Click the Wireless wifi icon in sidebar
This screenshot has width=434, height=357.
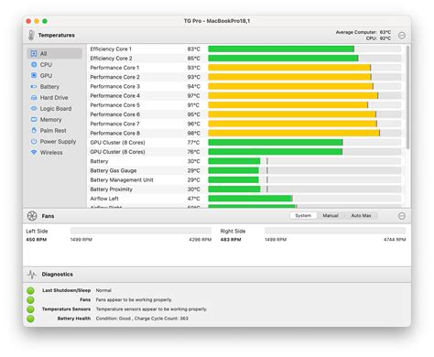[34, 152]
